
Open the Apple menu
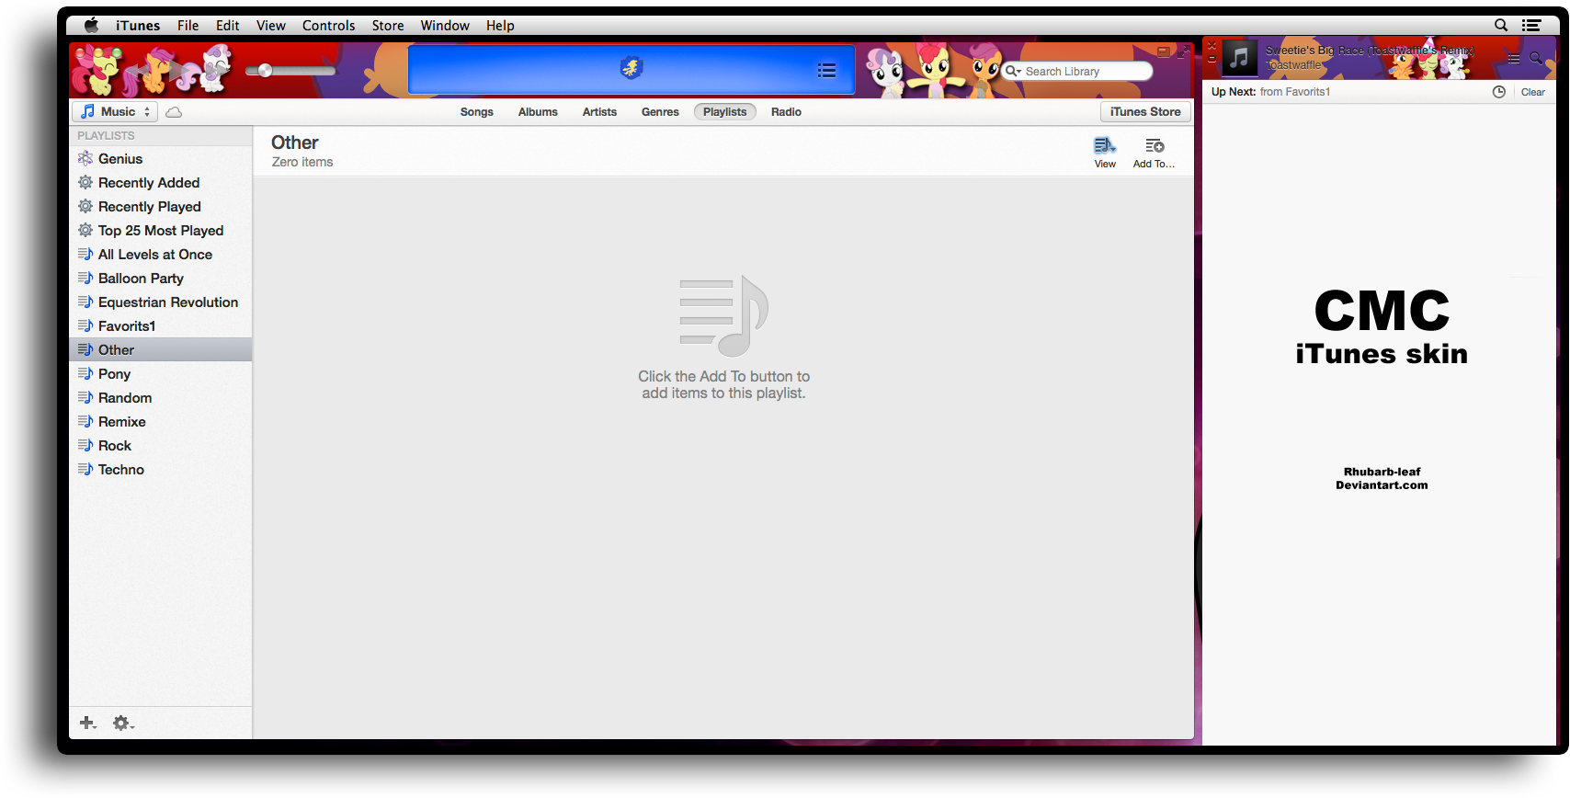pyautogui.click(x=91, y=25)
